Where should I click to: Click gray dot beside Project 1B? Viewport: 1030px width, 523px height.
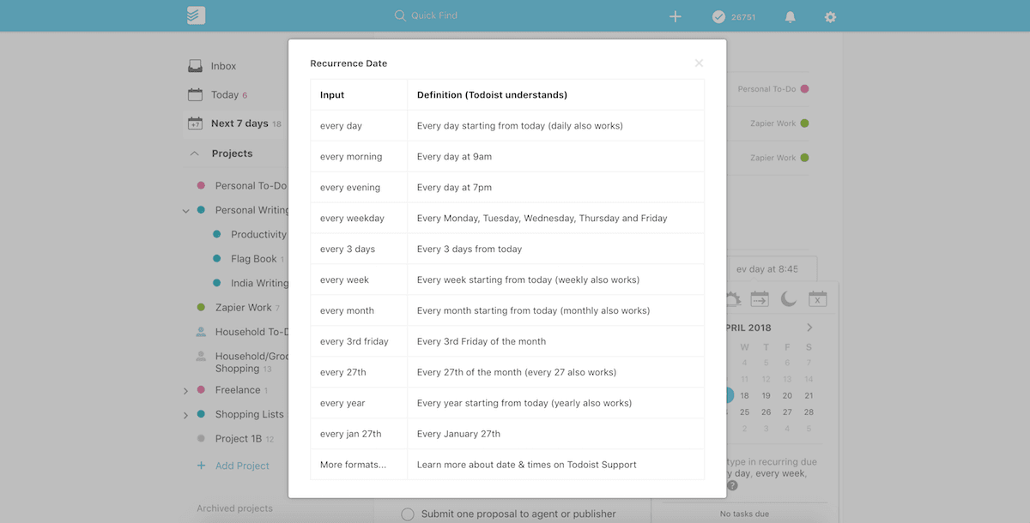(201, 438)
